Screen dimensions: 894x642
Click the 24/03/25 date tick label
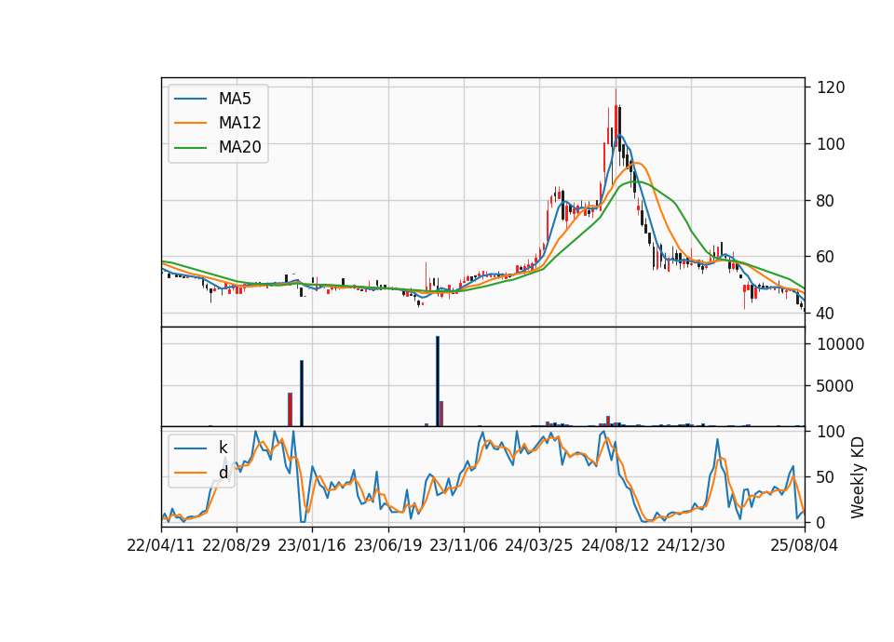point(539,545)
